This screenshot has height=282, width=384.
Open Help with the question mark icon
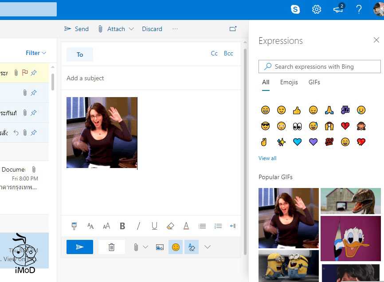[x=359, y=9]
